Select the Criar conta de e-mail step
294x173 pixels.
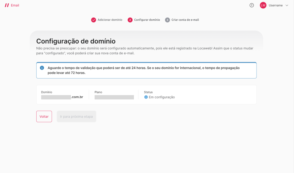click(185, 20)
